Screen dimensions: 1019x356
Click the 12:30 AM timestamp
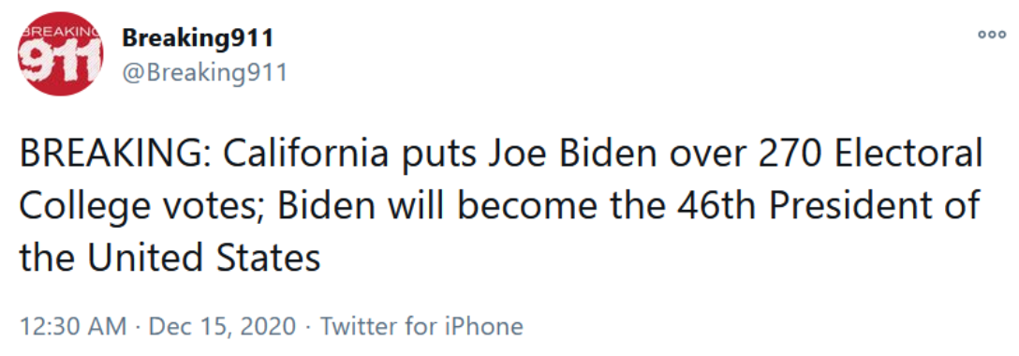(73, 325)
